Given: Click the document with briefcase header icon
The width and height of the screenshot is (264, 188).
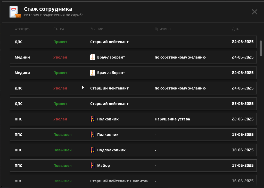Looking at the screenshot, I should 15,12.
